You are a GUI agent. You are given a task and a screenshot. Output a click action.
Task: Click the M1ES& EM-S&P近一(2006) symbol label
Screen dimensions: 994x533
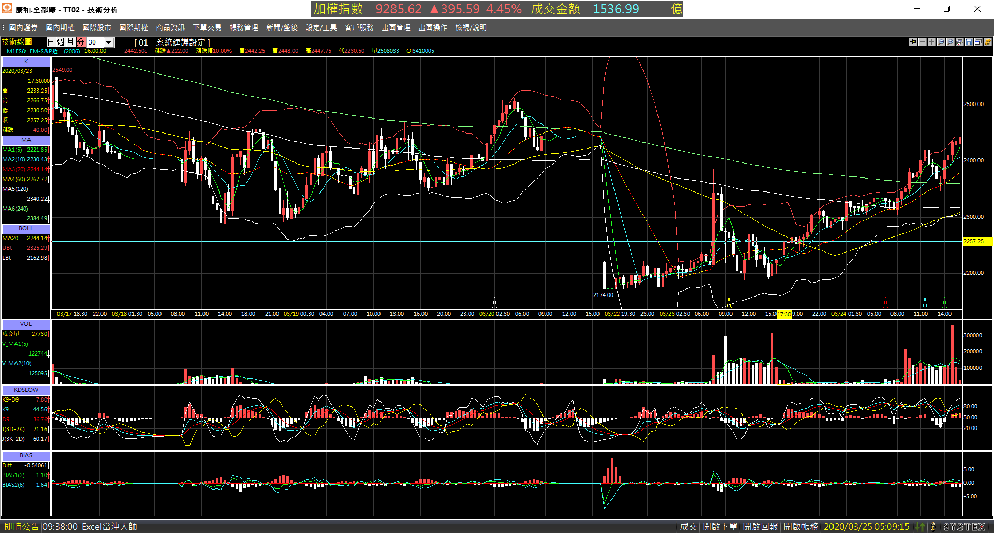tap(43, 51)
